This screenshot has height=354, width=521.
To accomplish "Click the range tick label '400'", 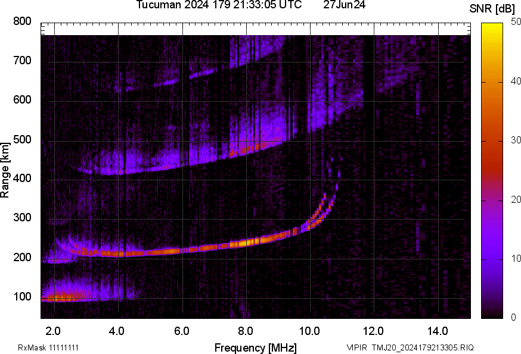I will coord(22,178).
